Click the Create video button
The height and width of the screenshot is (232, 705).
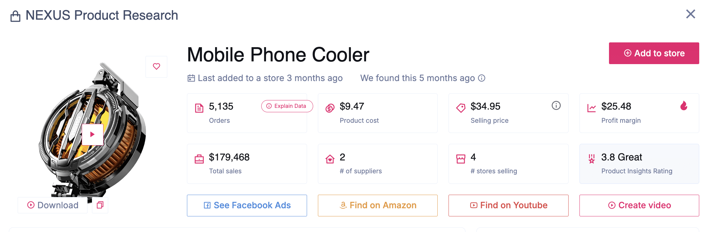(639, 205)
